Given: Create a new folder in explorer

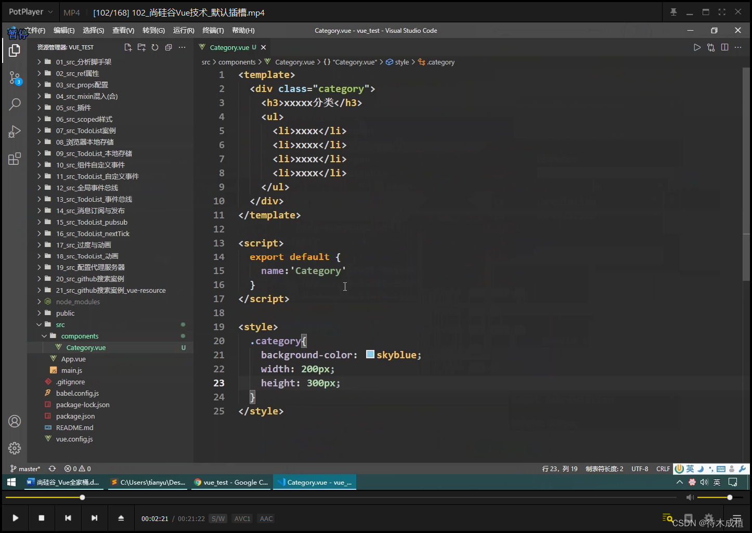Looking at the screenshot, I should pos(141,47).
